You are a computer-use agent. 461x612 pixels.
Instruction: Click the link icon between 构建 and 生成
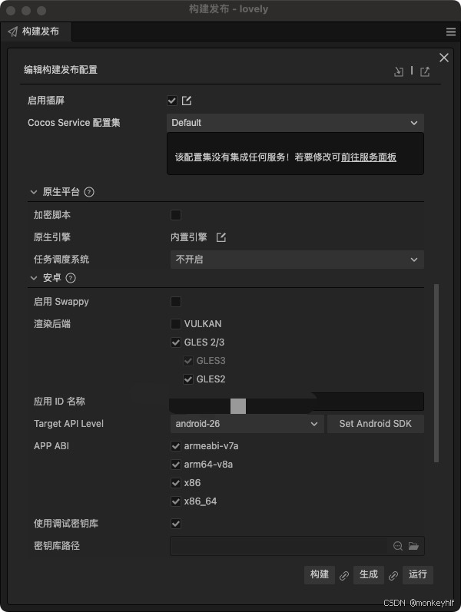[x=344, y=575]
